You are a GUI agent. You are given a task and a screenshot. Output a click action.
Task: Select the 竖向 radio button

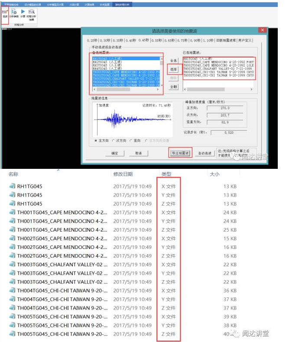pos(131,141)
